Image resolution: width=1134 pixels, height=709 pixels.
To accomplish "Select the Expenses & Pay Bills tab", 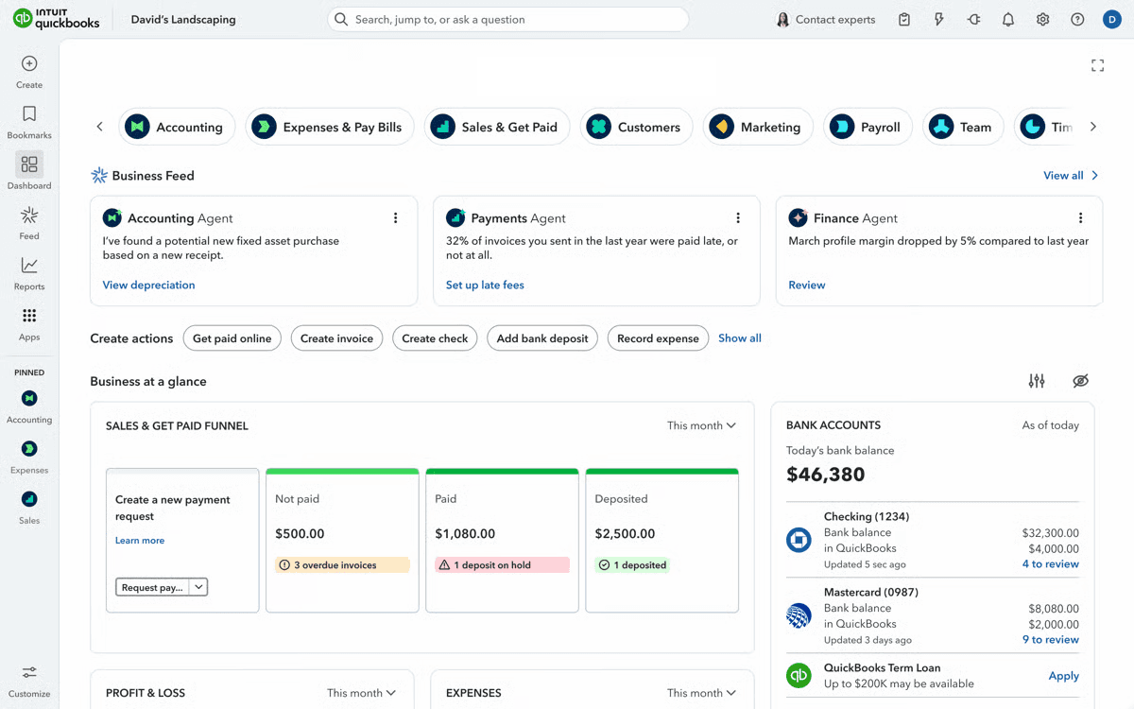I will 330,127.
